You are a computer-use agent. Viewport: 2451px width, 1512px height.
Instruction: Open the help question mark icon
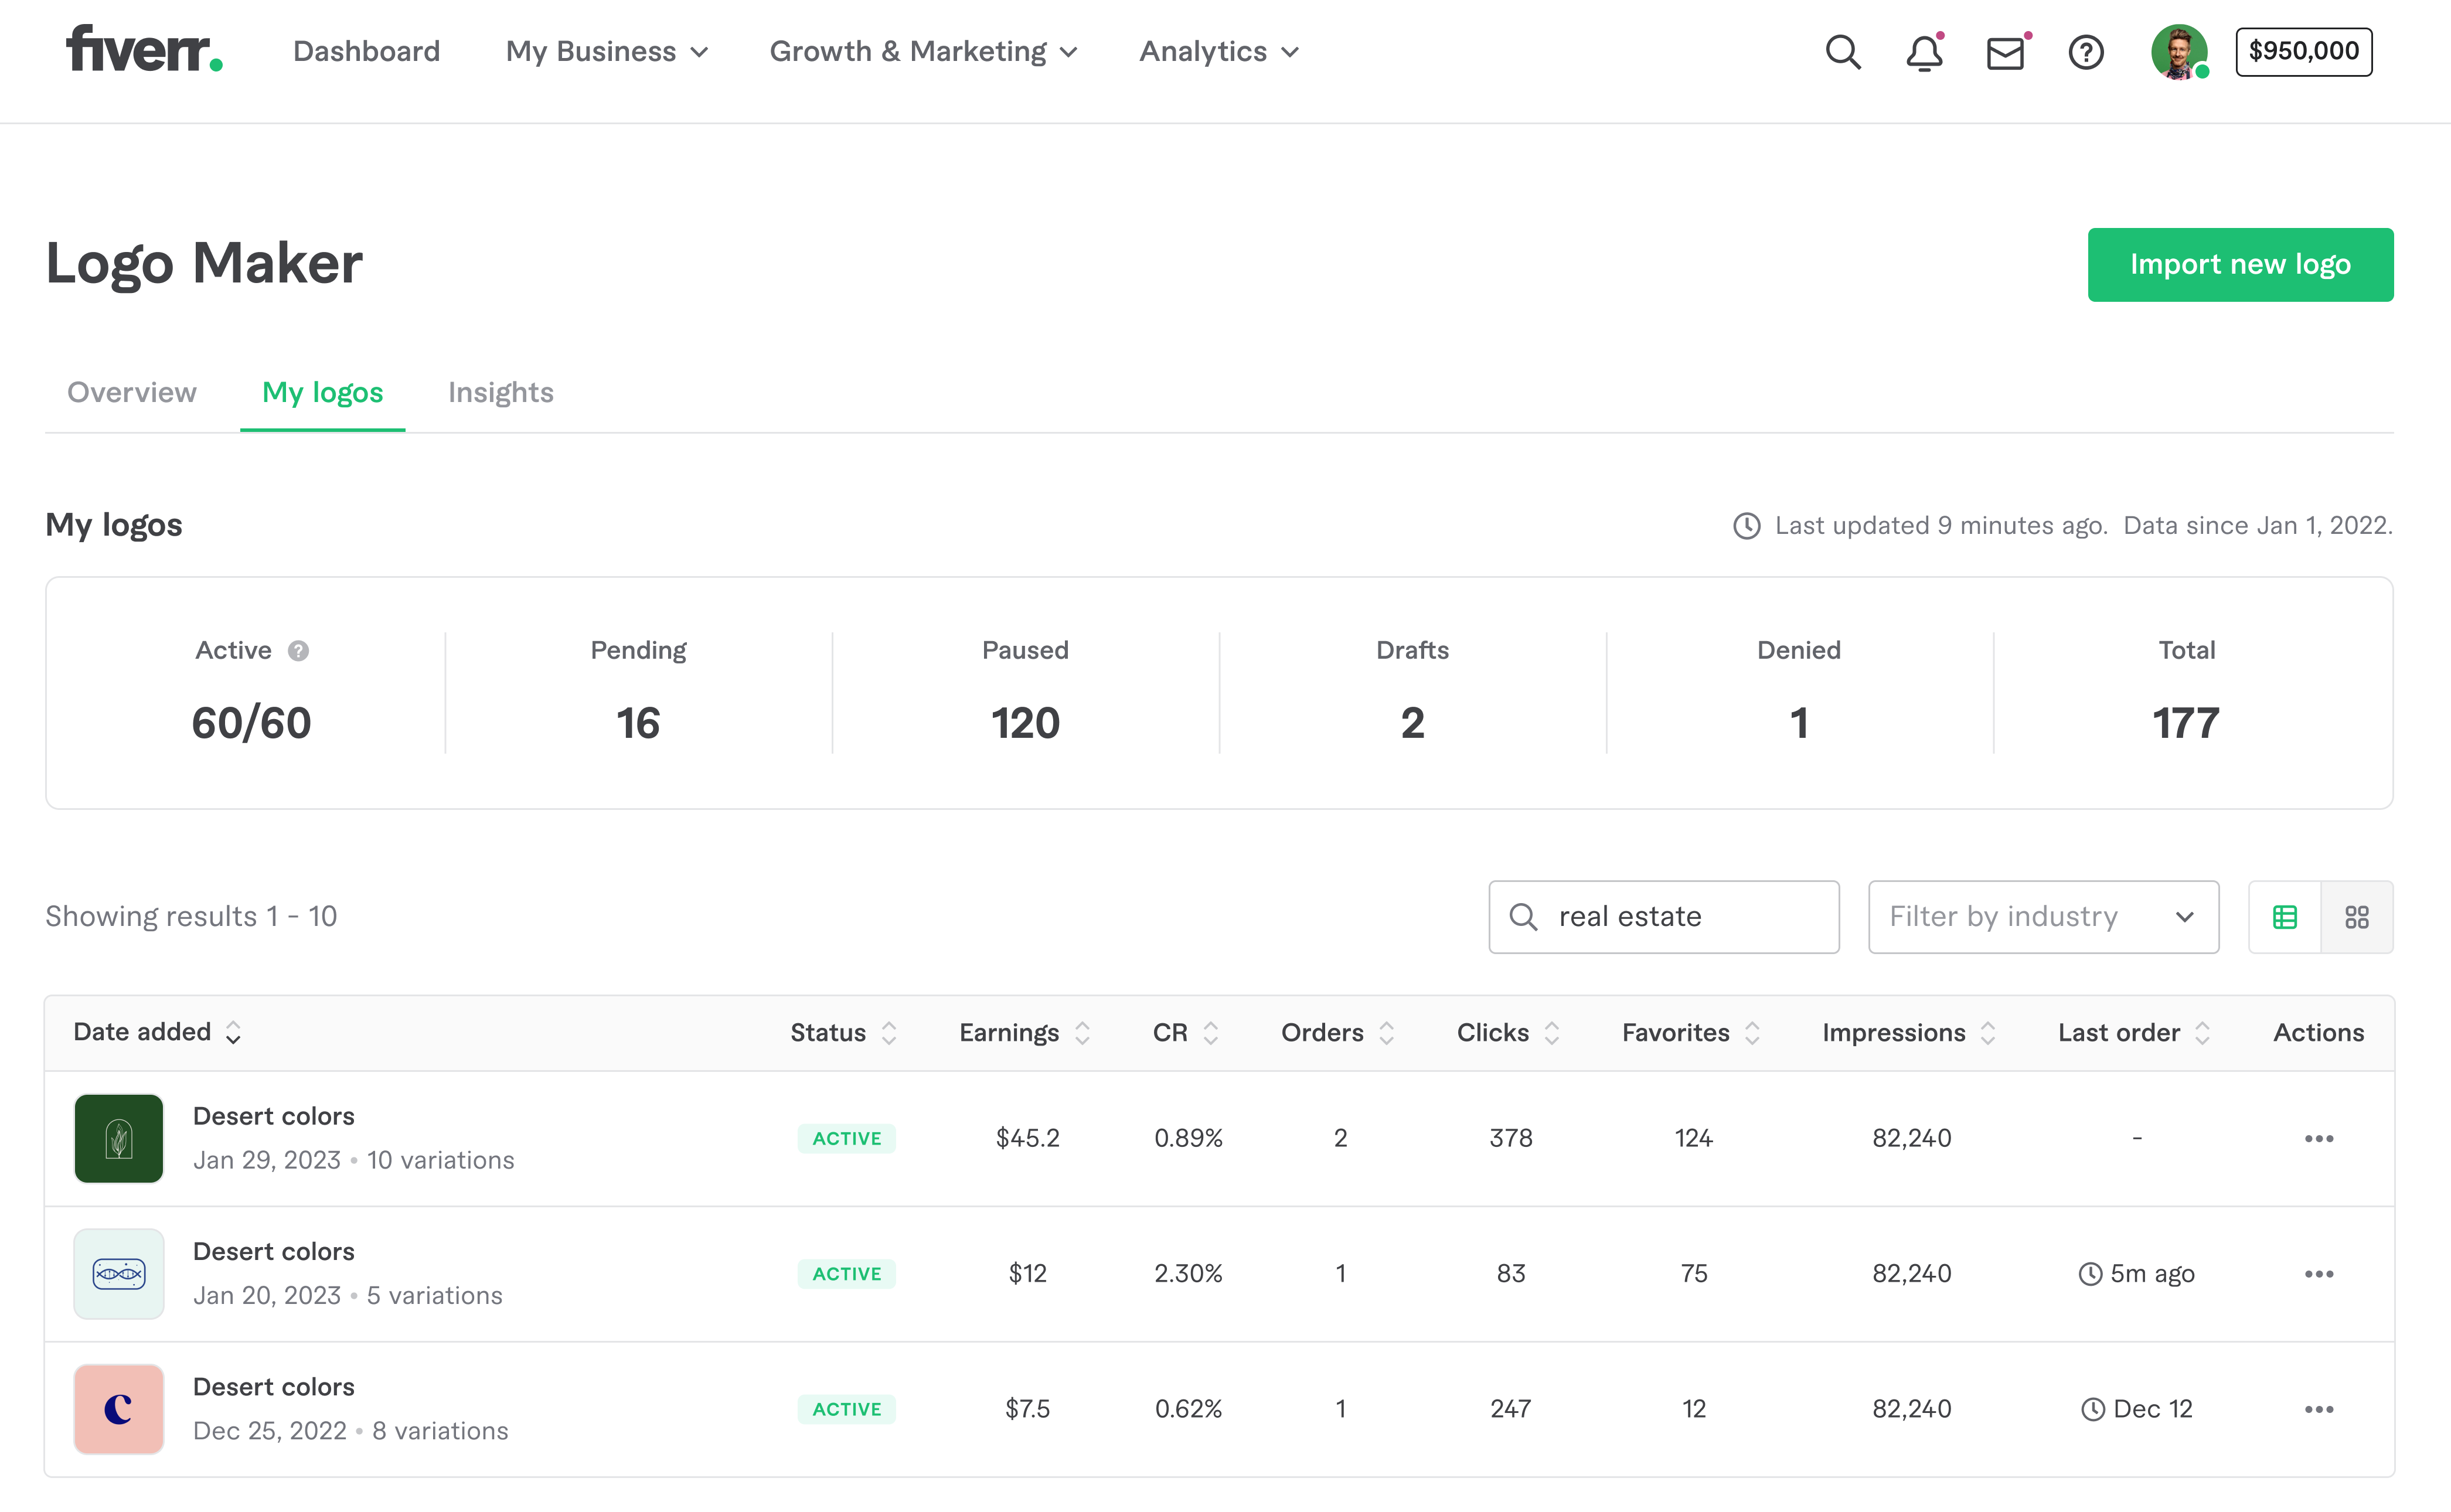pyautogui.click(x=2086, y=52)
